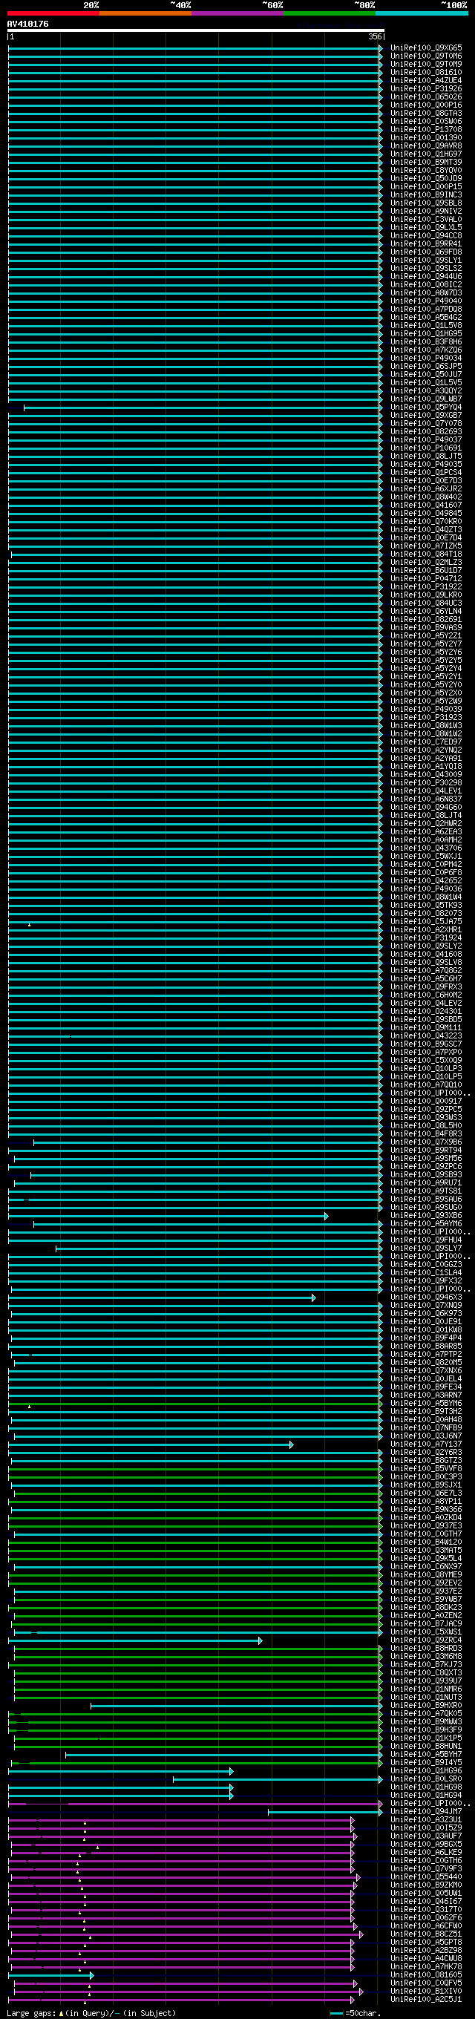Click arrowhead ending the Q93XB6 alignment bar
The image size is (475, 2019).
click(x=326, y=1216)
